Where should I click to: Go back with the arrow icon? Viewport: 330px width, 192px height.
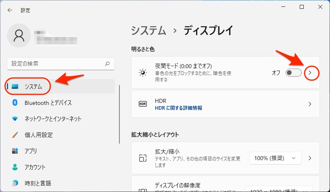tap(10, 10)
